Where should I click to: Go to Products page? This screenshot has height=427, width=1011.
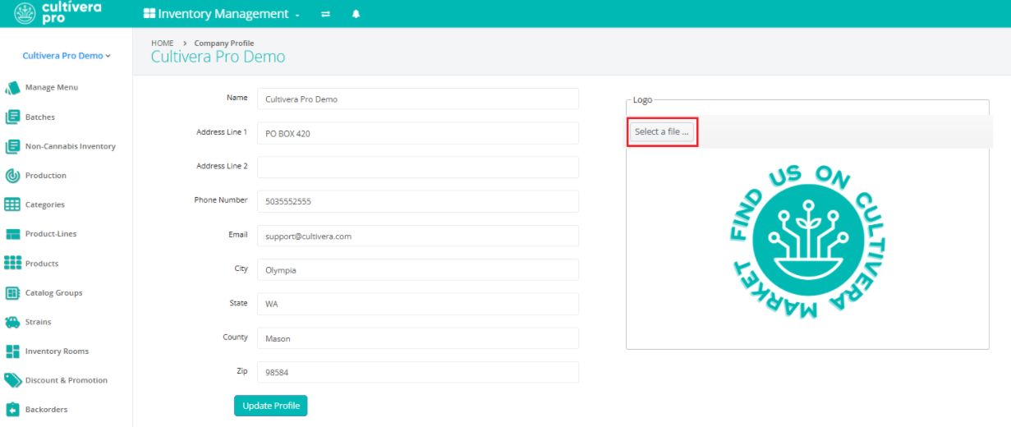pos(42,264)
